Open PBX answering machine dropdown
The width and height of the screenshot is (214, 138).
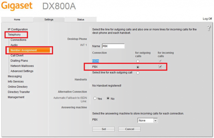[147, 120]
